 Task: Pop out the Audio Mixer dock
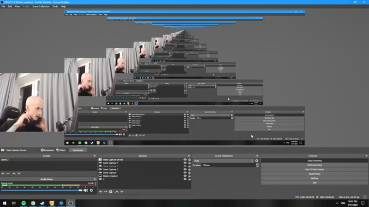click(95, 179)
